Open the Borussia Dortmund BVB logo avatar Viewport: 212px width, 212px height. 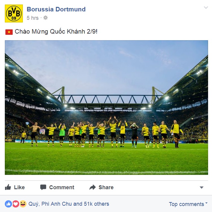tap(14, 13)
